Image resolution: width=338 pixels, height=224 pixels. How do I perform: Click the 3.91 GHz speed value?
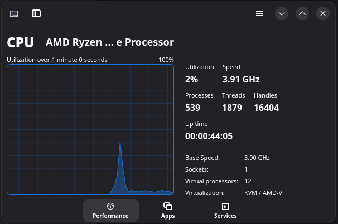(241, 79)
